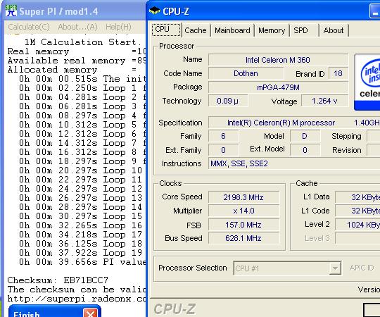Click the Level 2 cache value 1024
This screenshot has width=380, height=317.
(x=357, y=225)
